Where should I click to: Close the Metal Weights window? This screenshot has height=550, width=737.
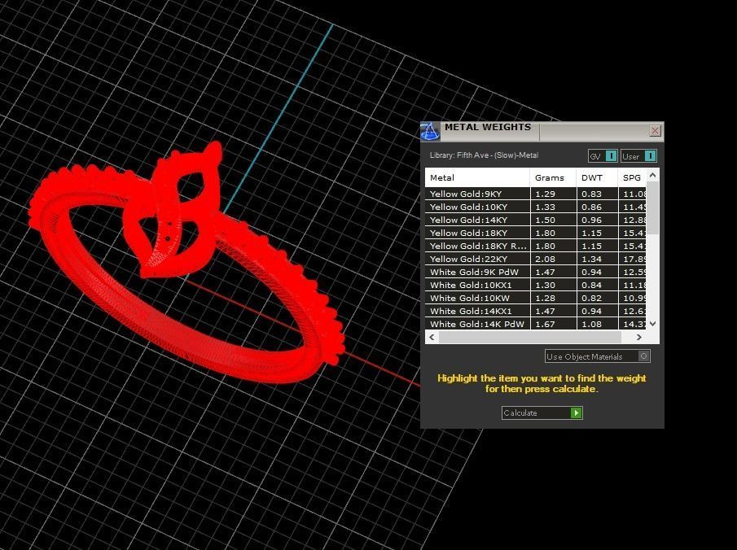pos(655,130)
